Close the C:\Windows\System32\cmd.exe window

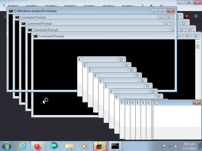[171, 11]
